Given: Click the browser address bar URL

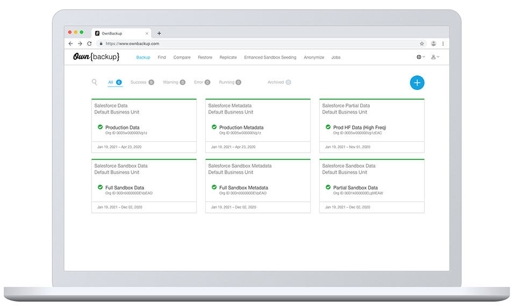Looking at the screenshot, I should tap(132, 44).
